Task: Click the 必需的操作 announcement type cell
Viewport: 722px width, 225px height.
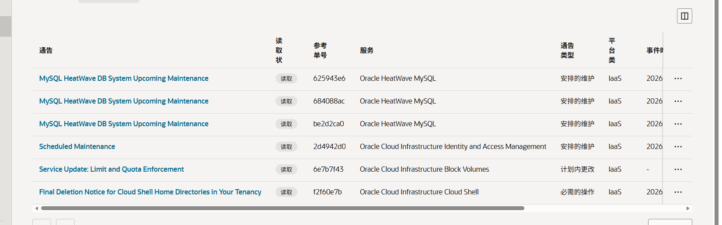Action: click(577, 192)
